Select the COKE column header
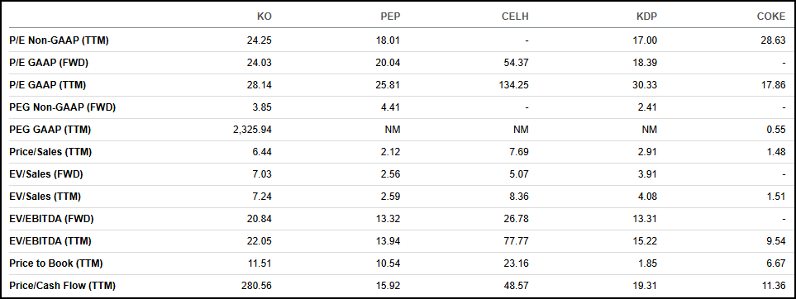The image size is (796, 299). [771, 17]
